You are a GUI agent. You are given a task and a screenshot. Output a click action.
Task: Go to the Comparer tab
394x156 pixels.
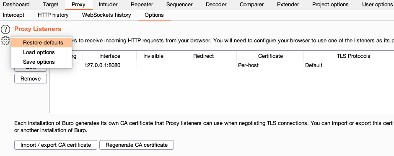tap(252, 5)
